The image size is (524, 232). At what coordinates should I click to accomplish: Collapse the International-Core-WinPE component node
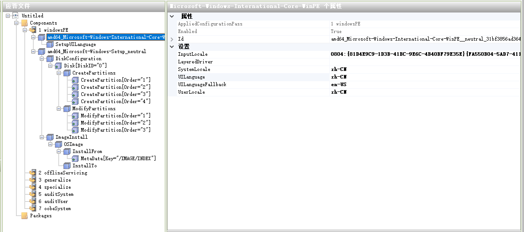coord(33,37)
